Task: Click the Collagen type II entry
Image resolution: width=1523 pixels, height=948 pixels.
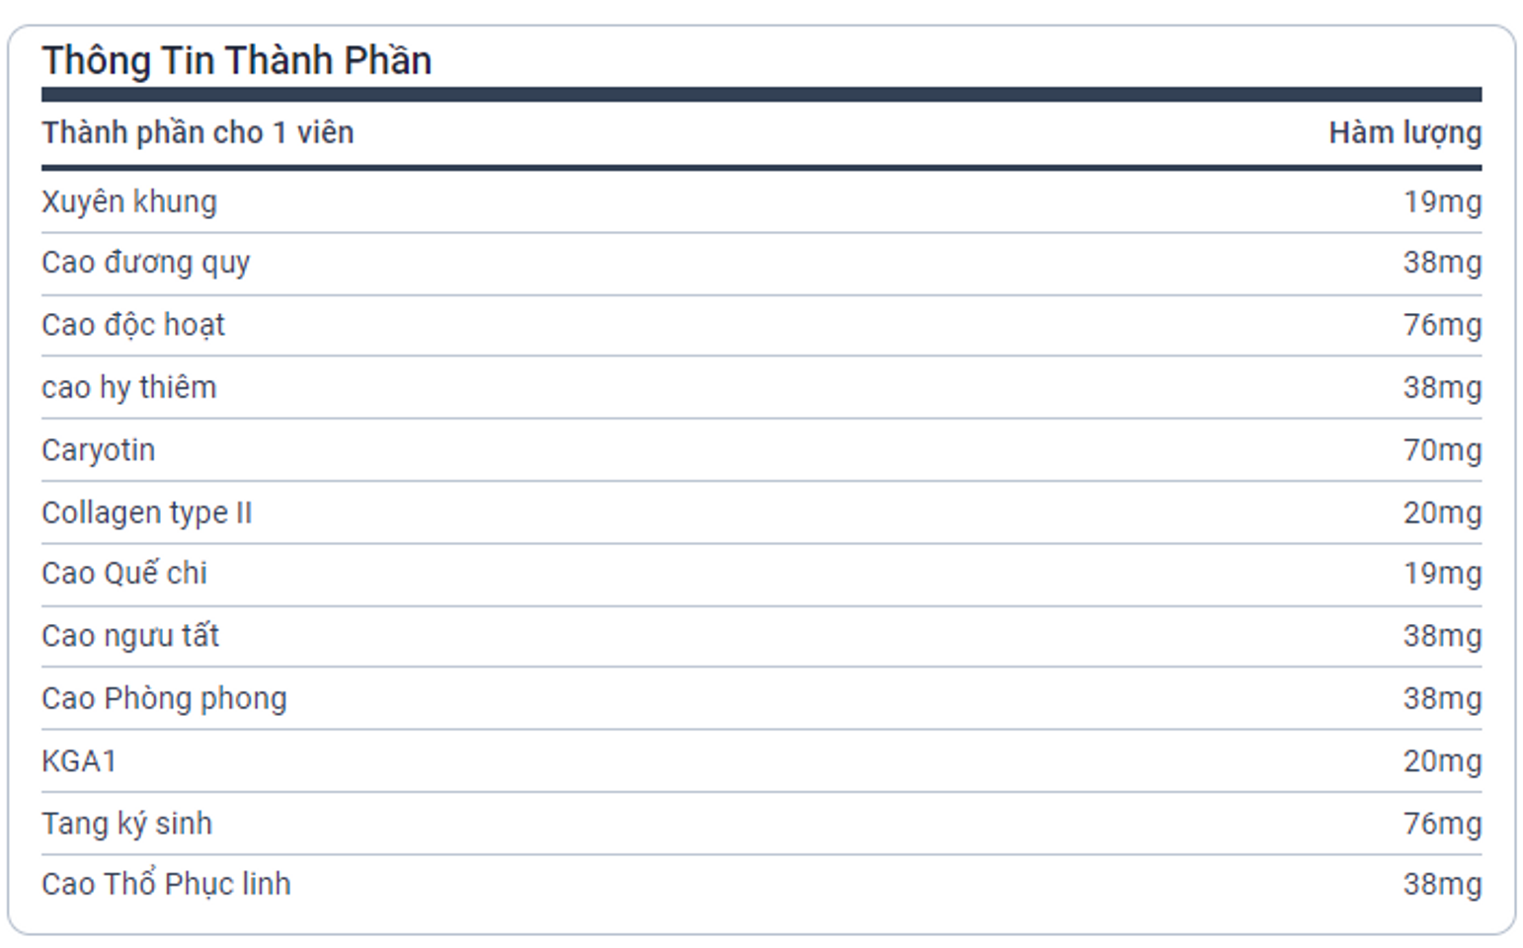Action: pyautogui.click(x=146, y=513)
